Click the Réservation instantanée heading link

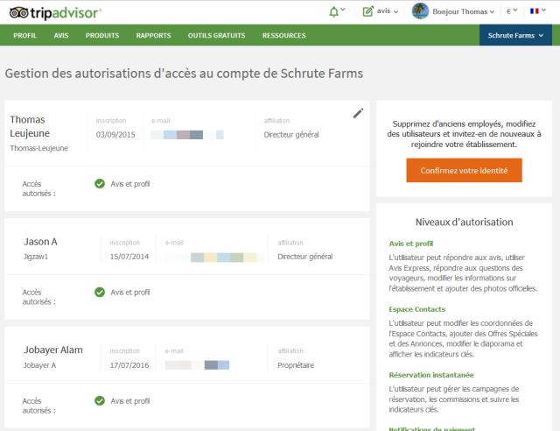(x=431, y=375)
